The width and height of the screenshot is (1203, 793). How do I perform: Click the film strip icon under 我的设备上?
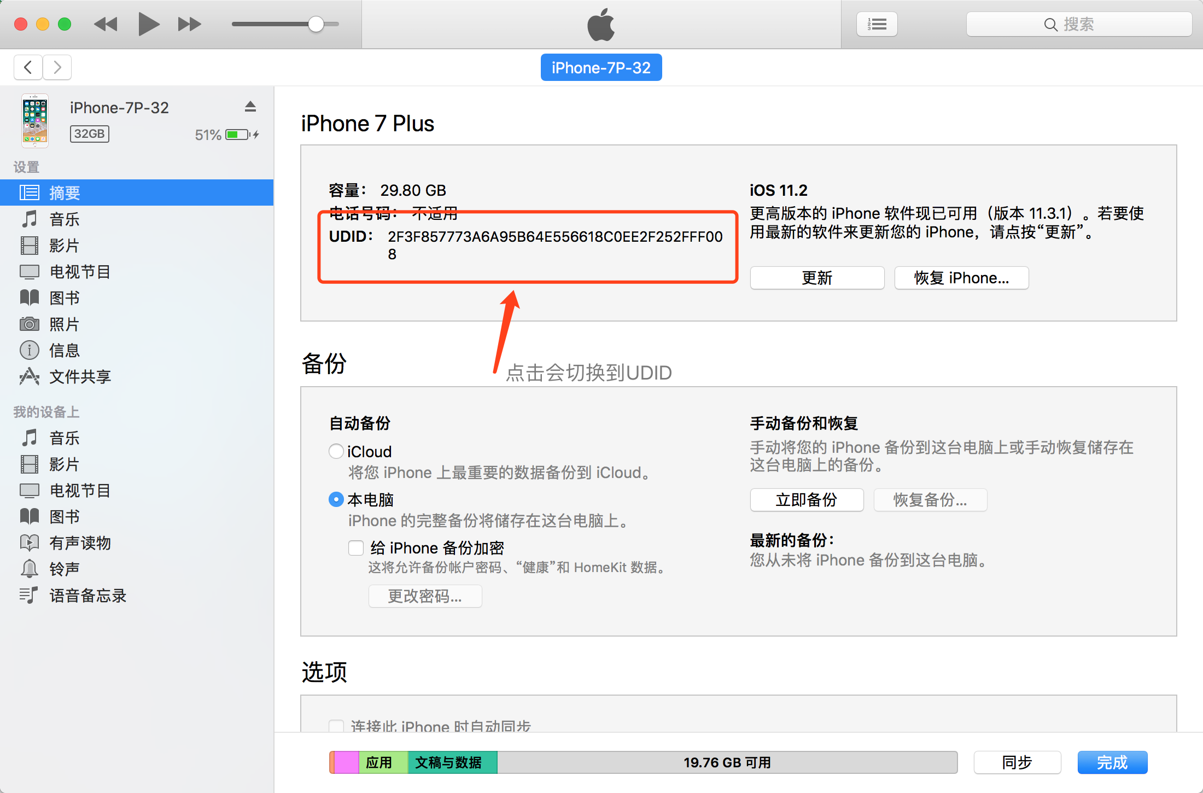30,464
